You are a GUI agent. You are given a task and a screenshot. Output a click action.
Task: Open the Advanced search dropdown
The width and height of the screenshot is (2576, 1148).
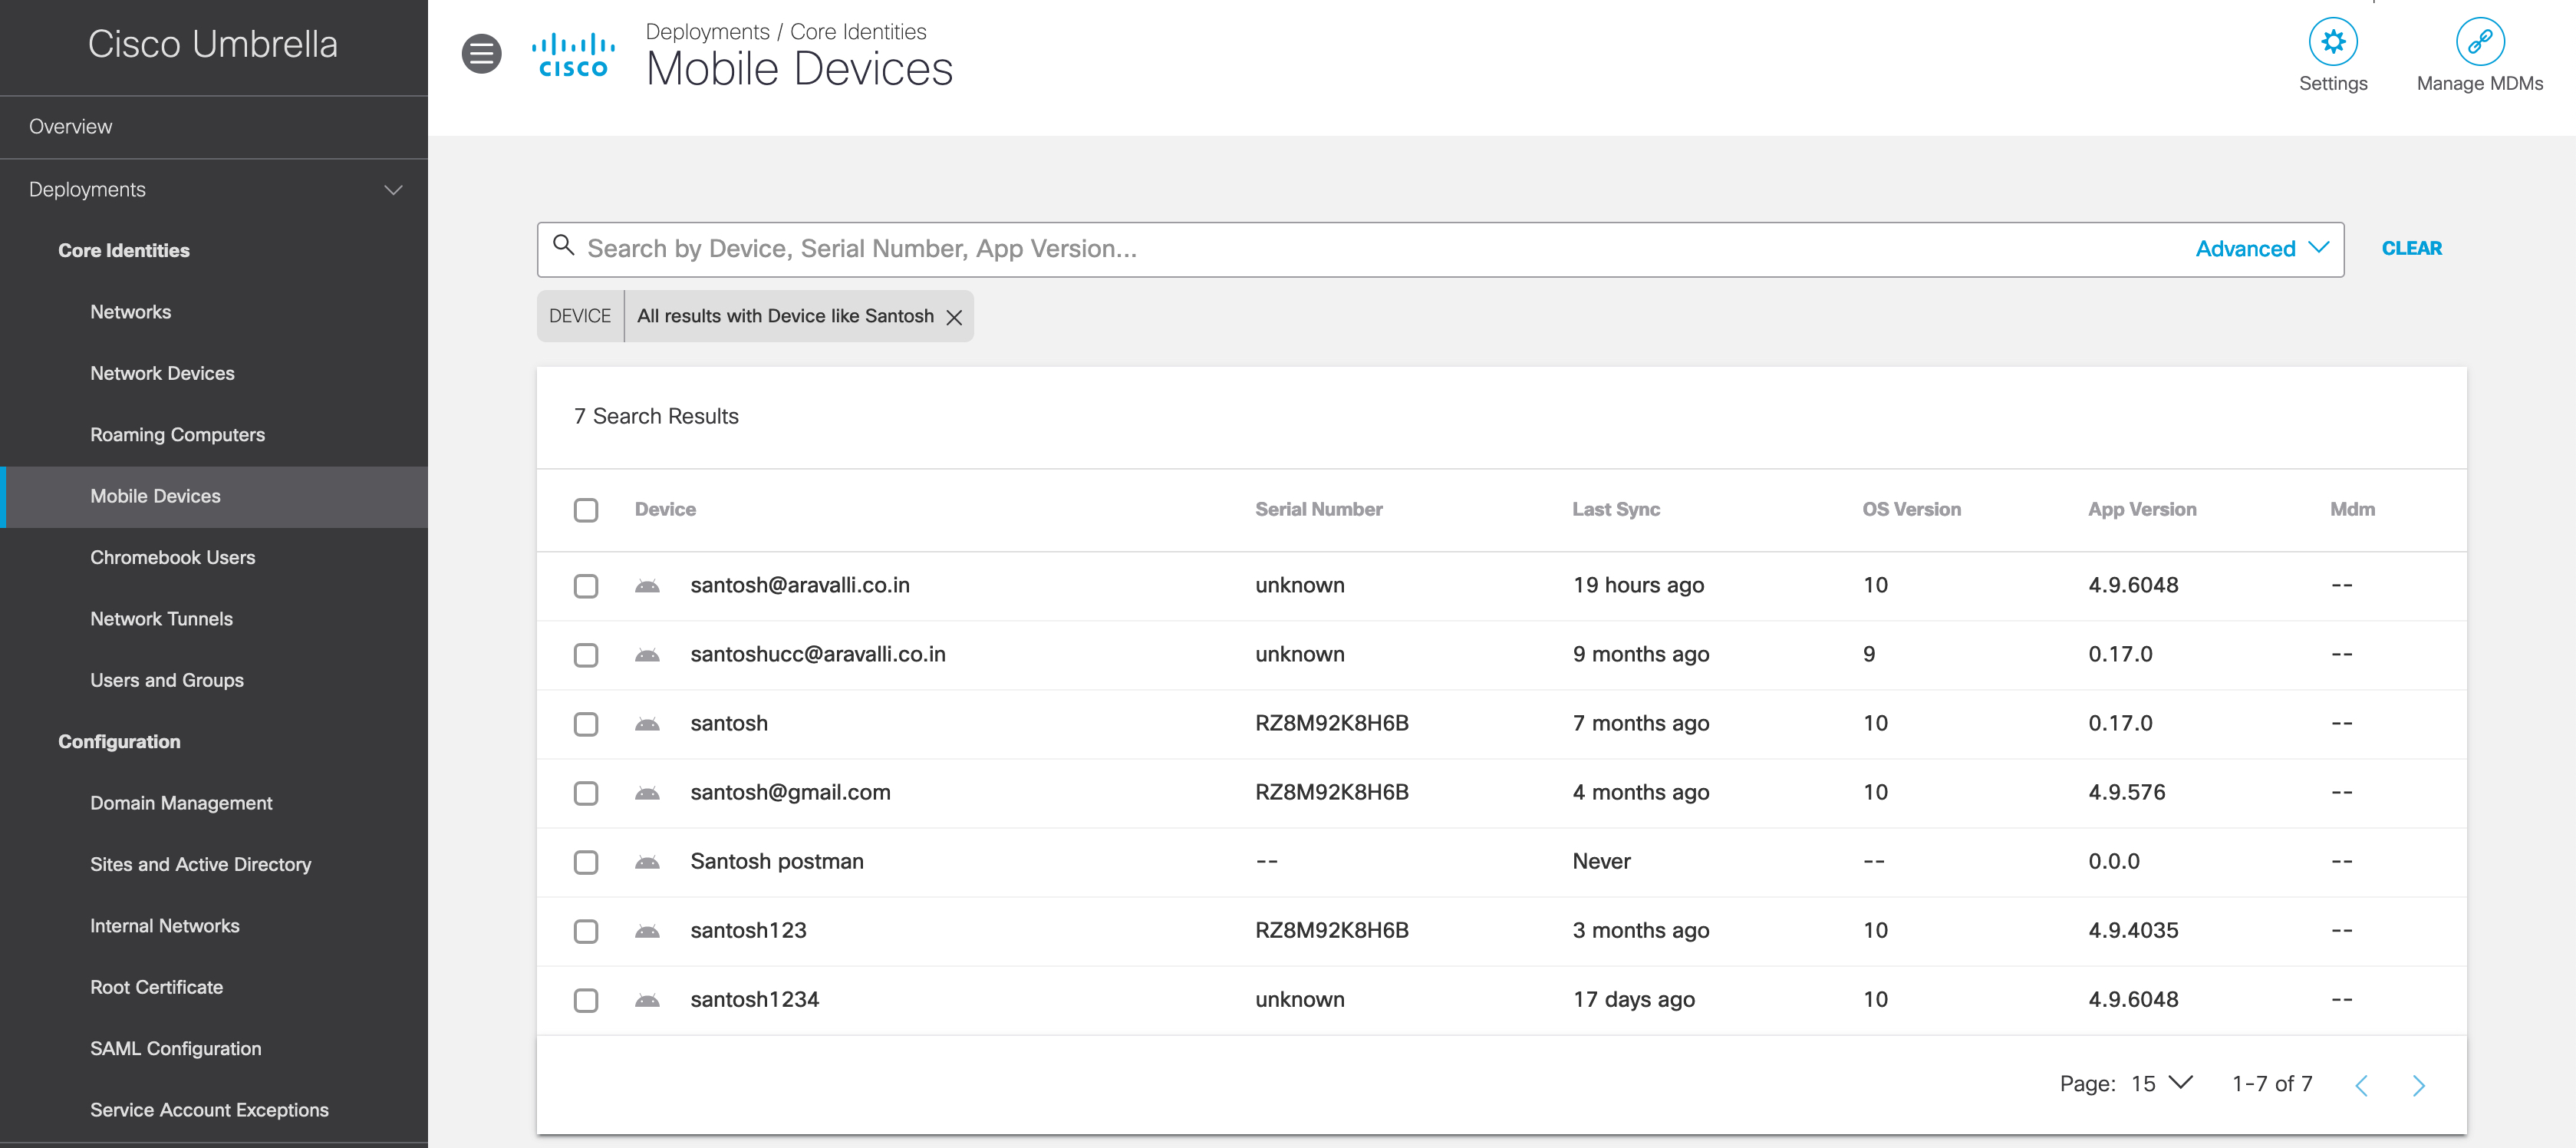(x=2262, y=248)
